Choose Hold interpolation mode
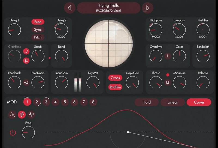This screenshot has width=218, height=148. [147, 102]
